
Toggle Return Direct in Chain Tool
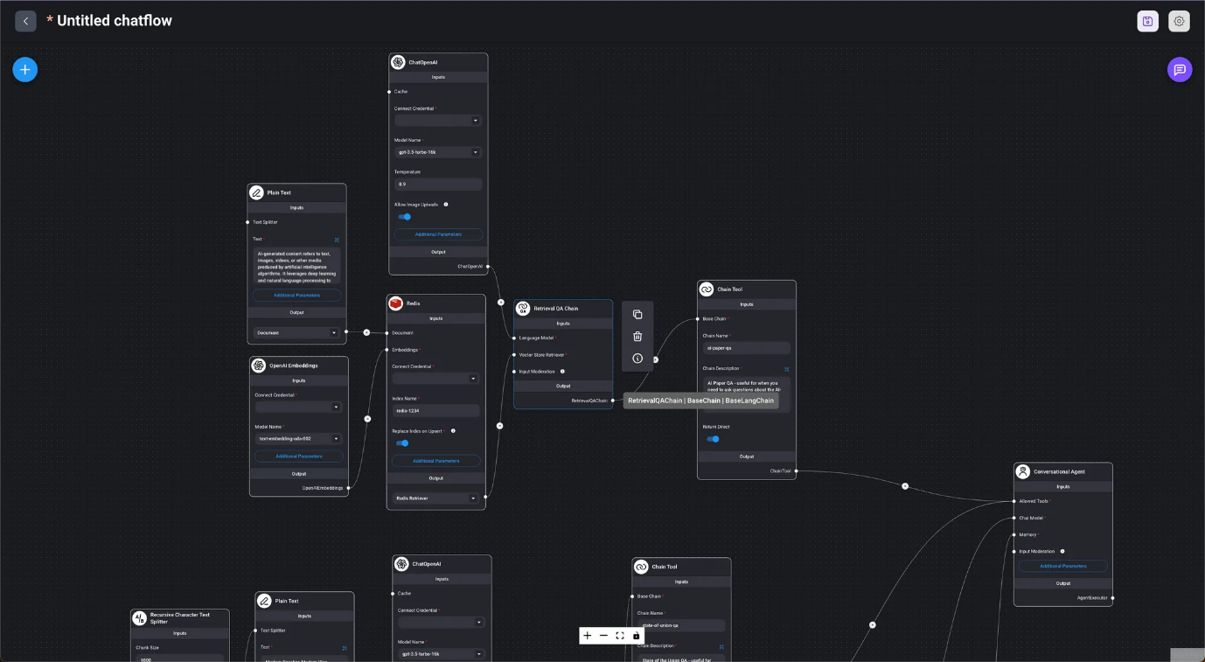[x=713, y=439]
